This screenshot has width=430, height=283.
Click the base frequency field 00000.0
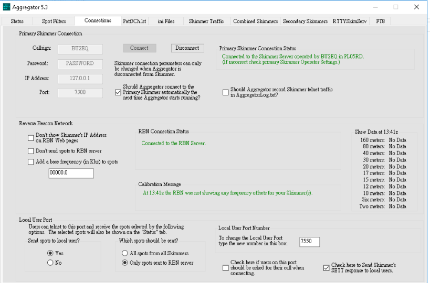tap(71, 173)
